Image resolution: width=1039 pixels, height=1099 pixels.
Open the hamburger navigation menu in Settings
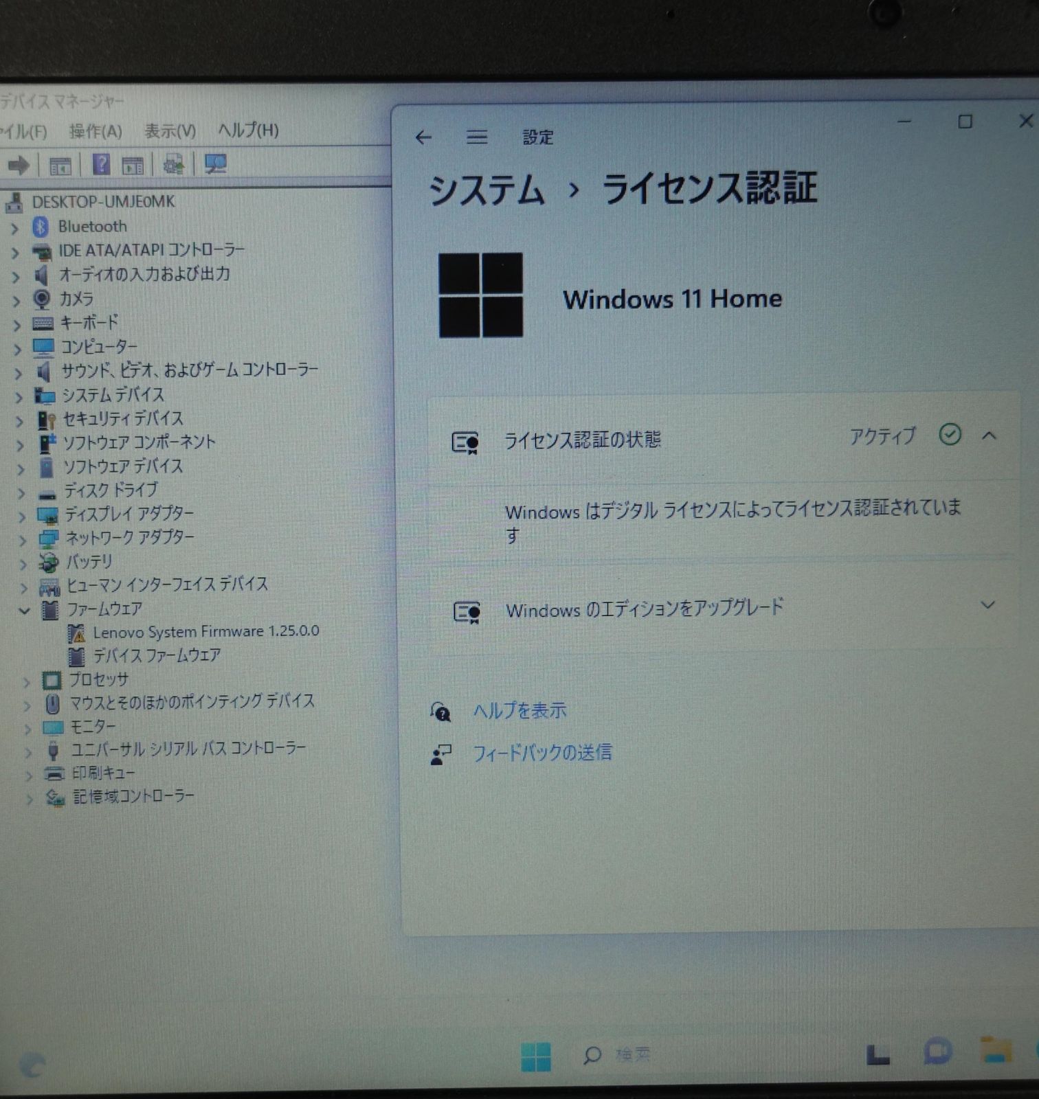point(477,137)
